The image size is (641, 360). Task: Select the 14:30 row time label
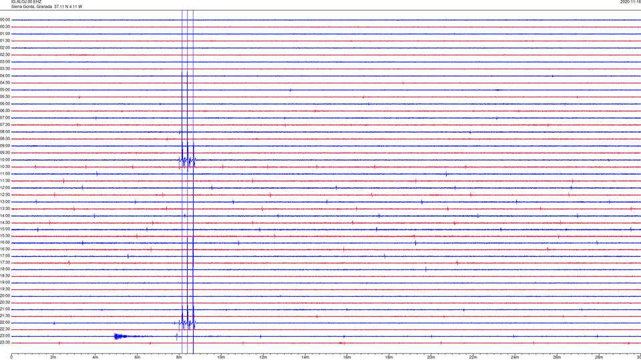5,223
